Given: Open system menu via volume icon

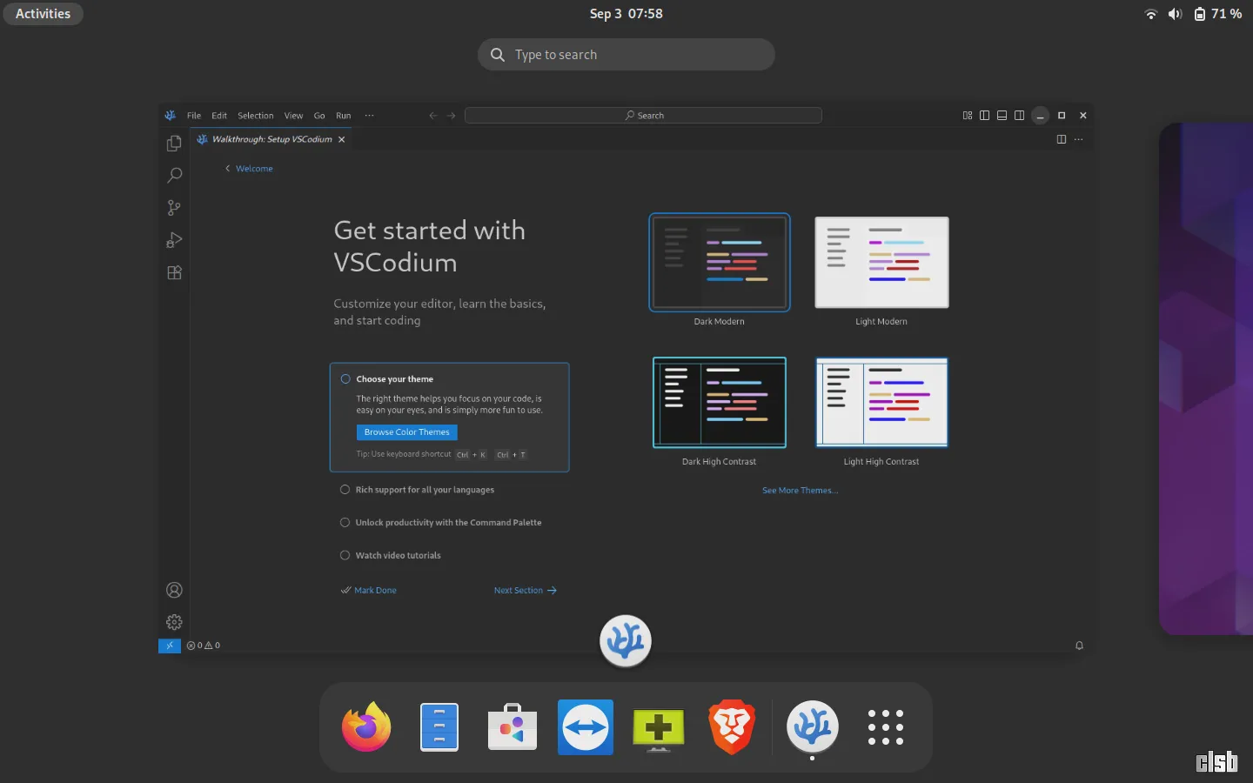Looking at the screenshot, I should (1175, 14).
